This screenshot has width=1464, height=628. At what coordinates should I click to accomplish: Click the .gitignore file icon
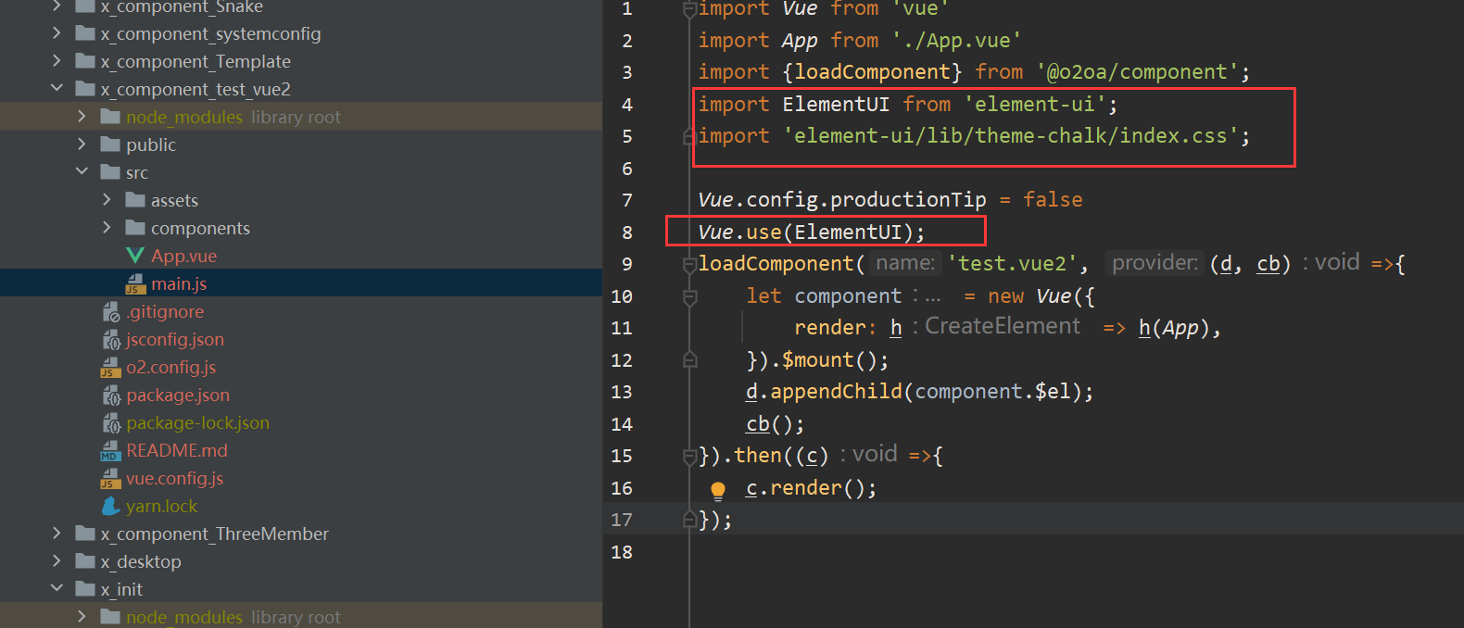pos(111,312)
